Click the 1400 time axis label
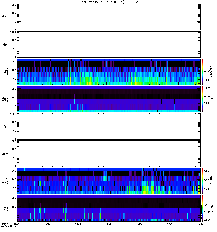Image resolution: width=217 pixels, height=232 pixels. coord(78,224)
